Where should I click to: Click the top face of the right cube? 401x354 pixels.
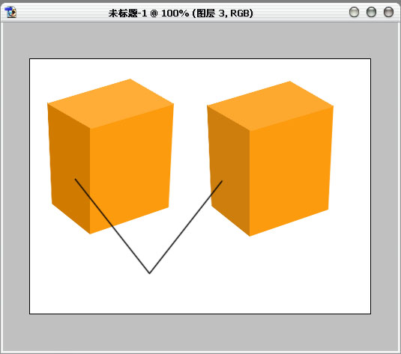click(x=270, y=106)
